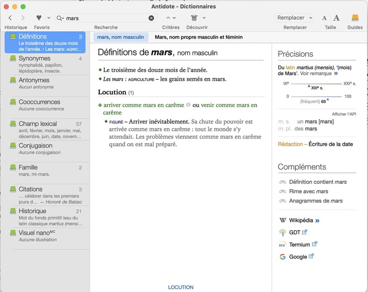Increase text size with large A
This screenshot has width=368, height=292.
pos(336,18)
